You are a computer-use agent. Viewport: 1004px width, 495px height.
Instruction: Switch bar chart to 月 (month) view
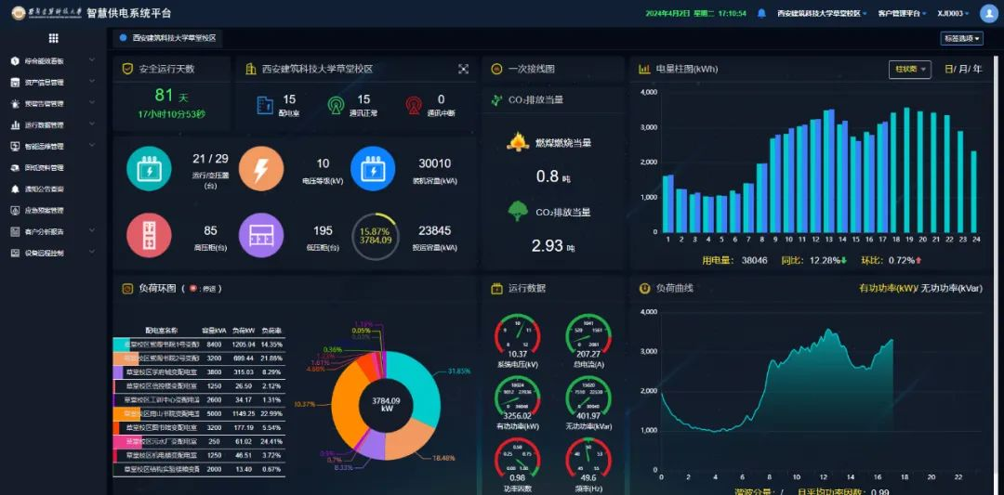(963, 69)
